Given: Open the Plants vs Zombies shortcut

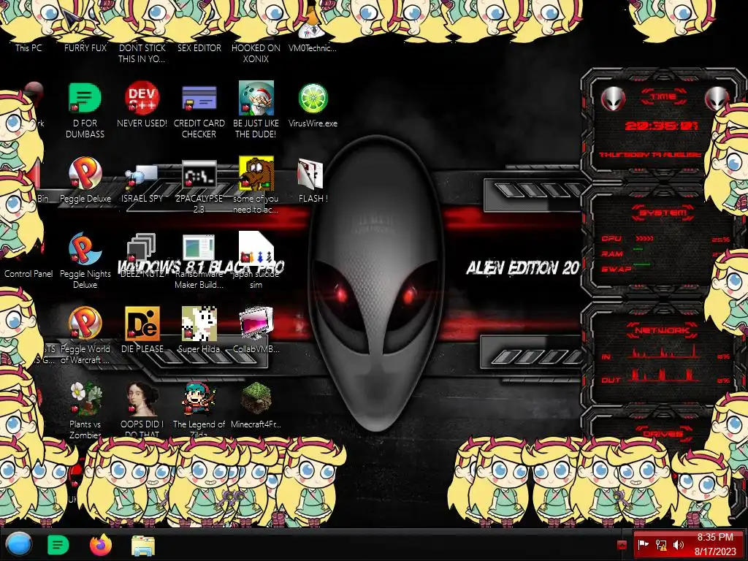Looking at the screenshot, I should 85,399.
